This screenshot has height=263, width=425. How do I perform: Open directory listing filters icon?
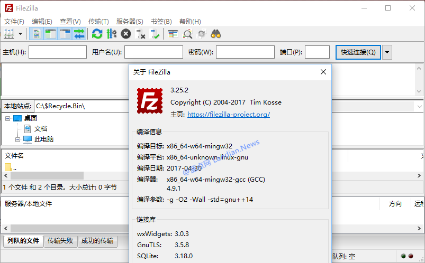pyautogui.click(x=173, y=34)
